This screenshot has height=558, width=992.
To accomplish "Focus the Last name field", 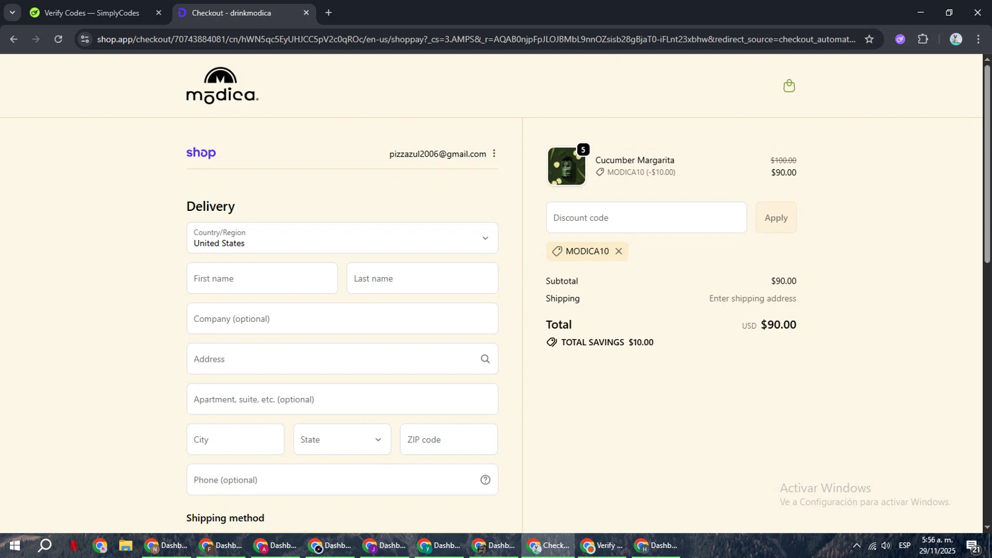I will 422,278.
